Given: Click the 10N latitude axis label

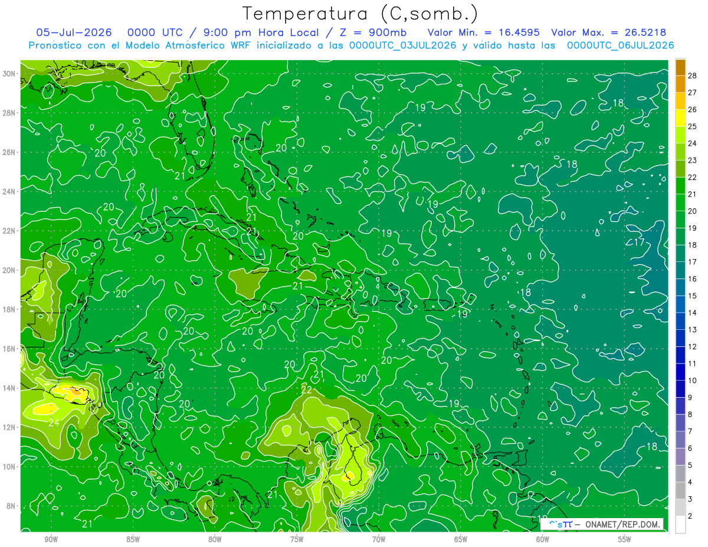Looking at the screenshot, I should tap(9, 467).
